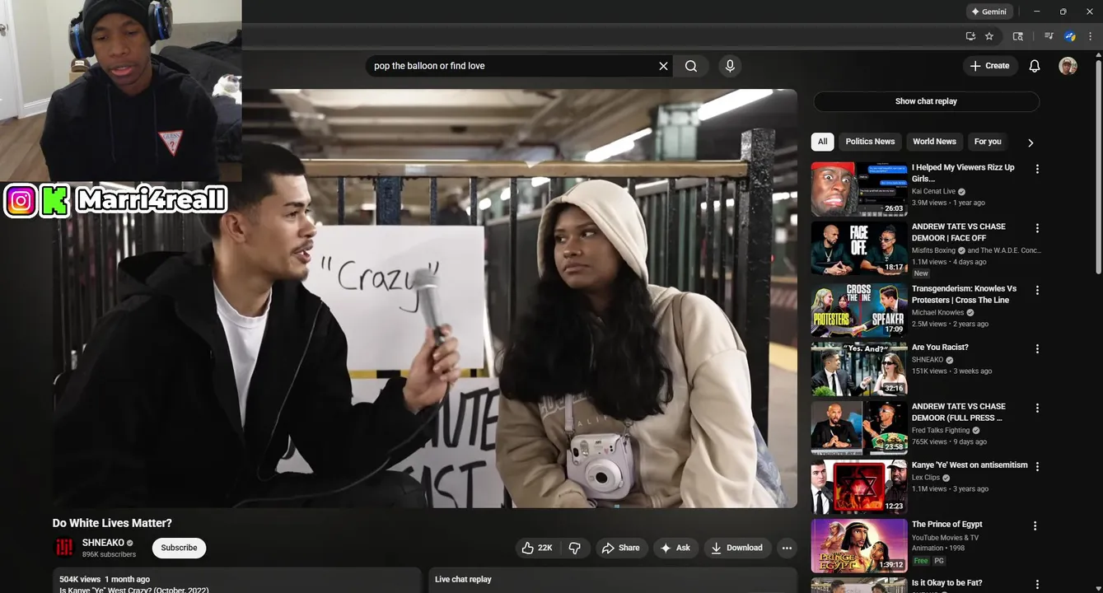
Task: Open options for 'I Helped My Viewers Rizz Up Girls'
Action: [1037, 169]
